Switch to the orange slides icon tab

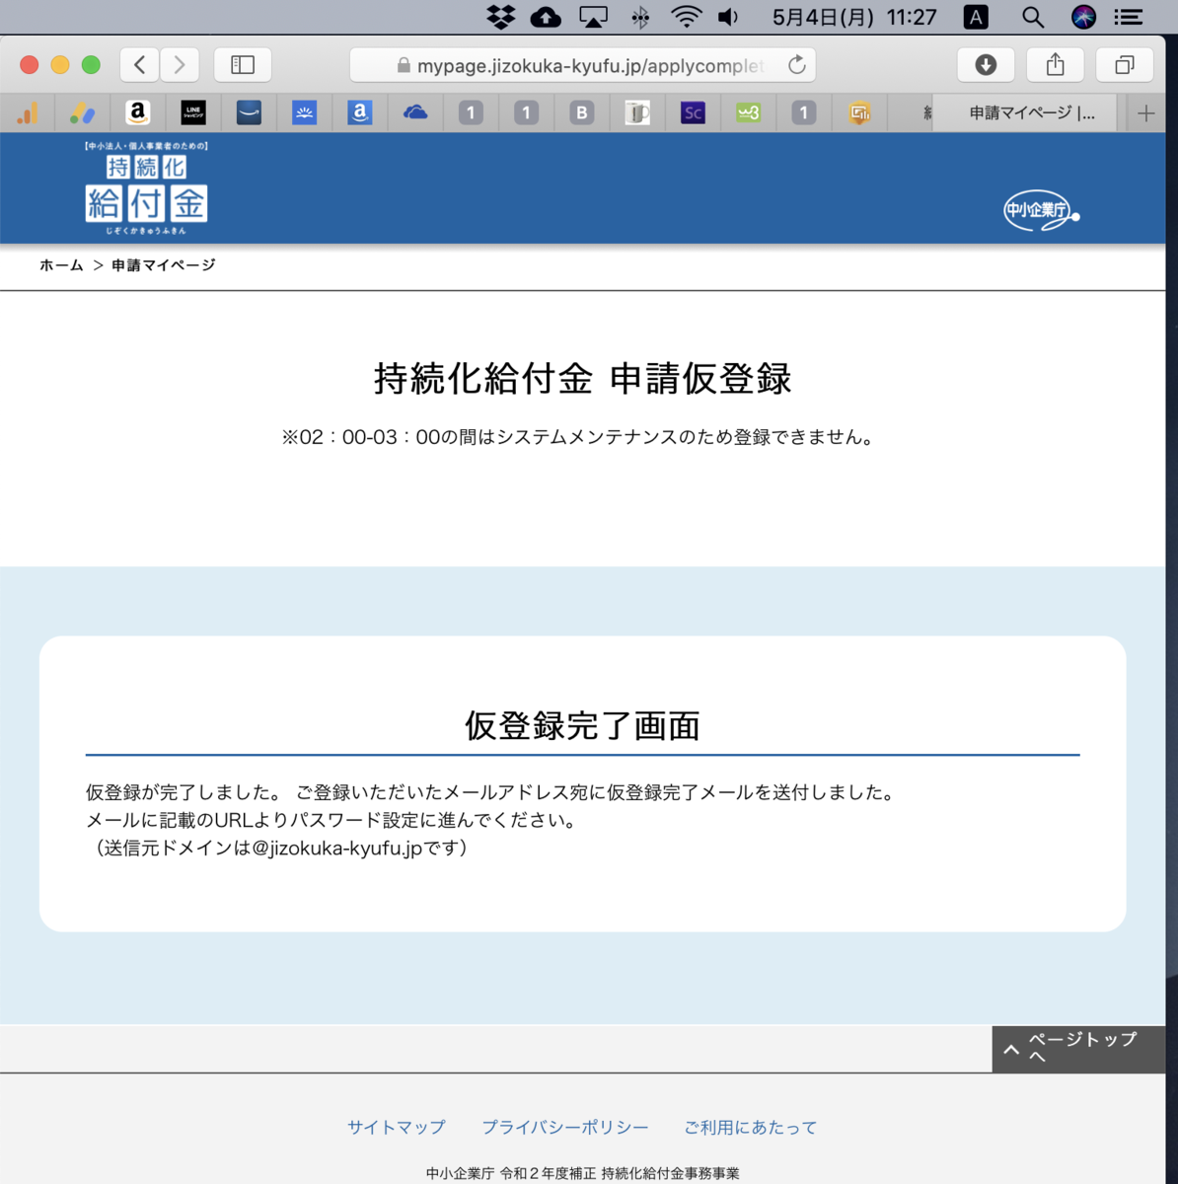[859, 113]
